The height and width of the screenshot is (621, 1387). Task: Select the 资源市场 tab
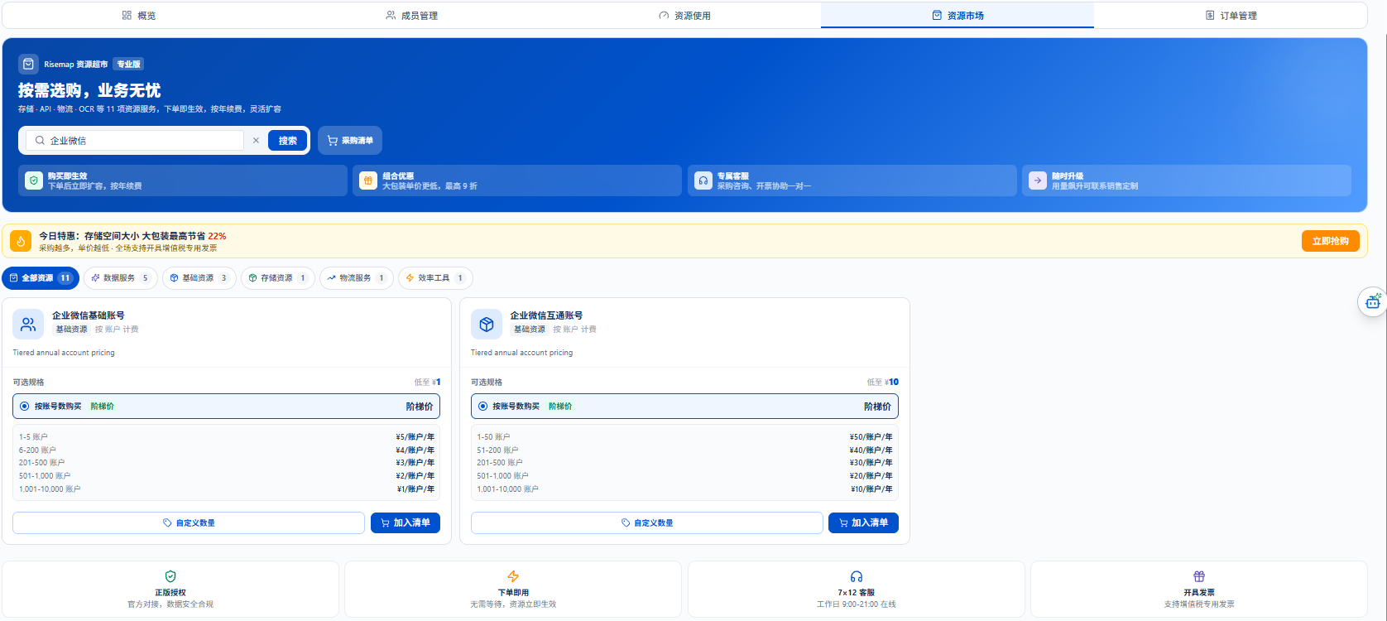957,15
